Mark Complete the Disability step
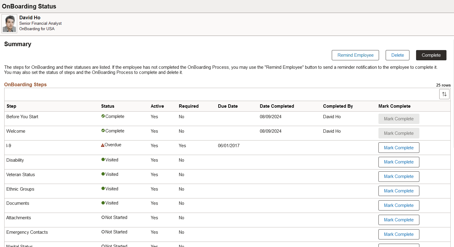The image size is (454, 247). tap(399, 162)
